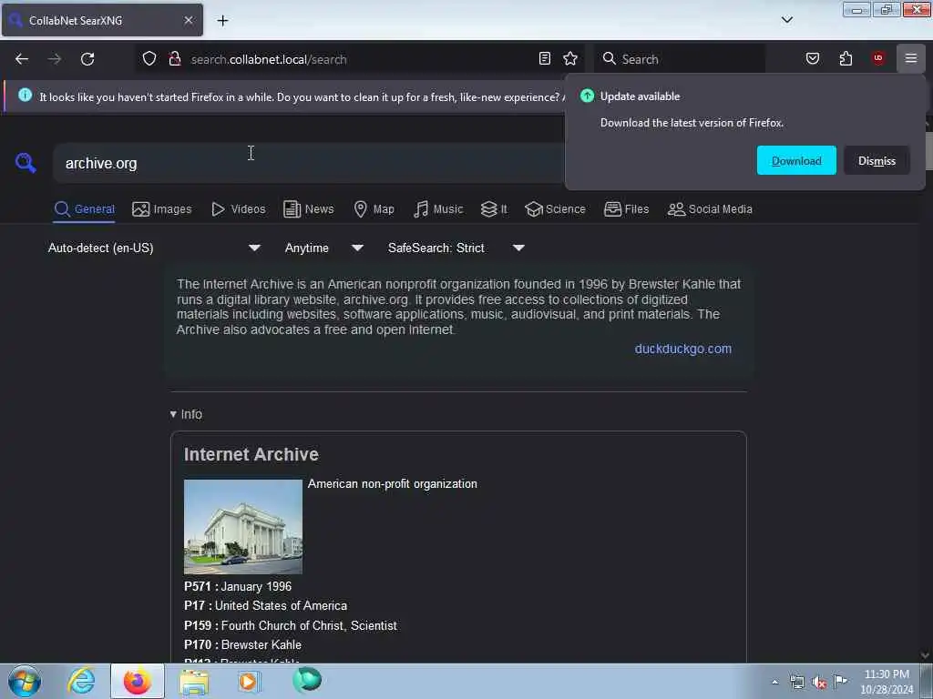Image resolution: width=933 pixels, height=699 pixels.
Task: Expand the list all tabs chevron
Action: pos(786,20)
